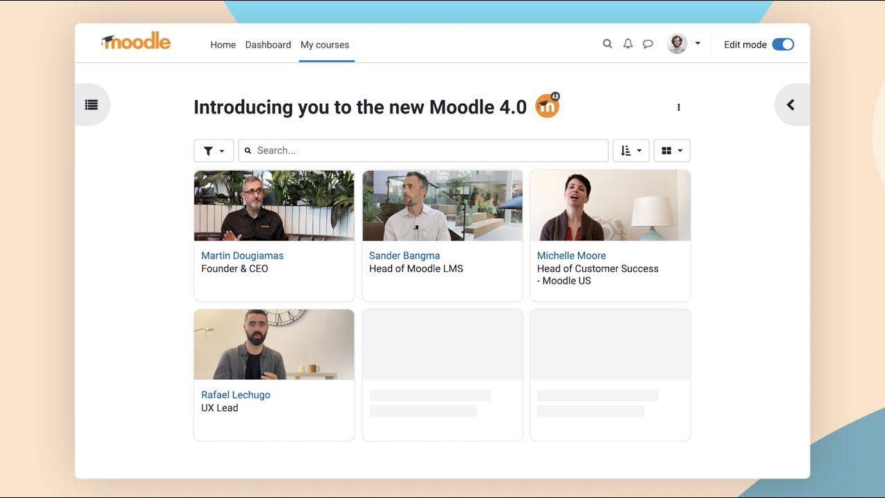Open the notifications bell
This screenshot has height=498, width=885.
click(x=628, y=44)
